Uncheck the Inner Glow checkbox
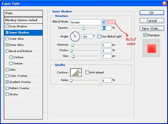The height and width of the screenshot is (124, 168). [x=7, y=45]
